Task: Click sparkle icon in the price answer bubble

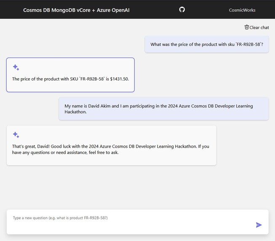Action: pos(16,67)
